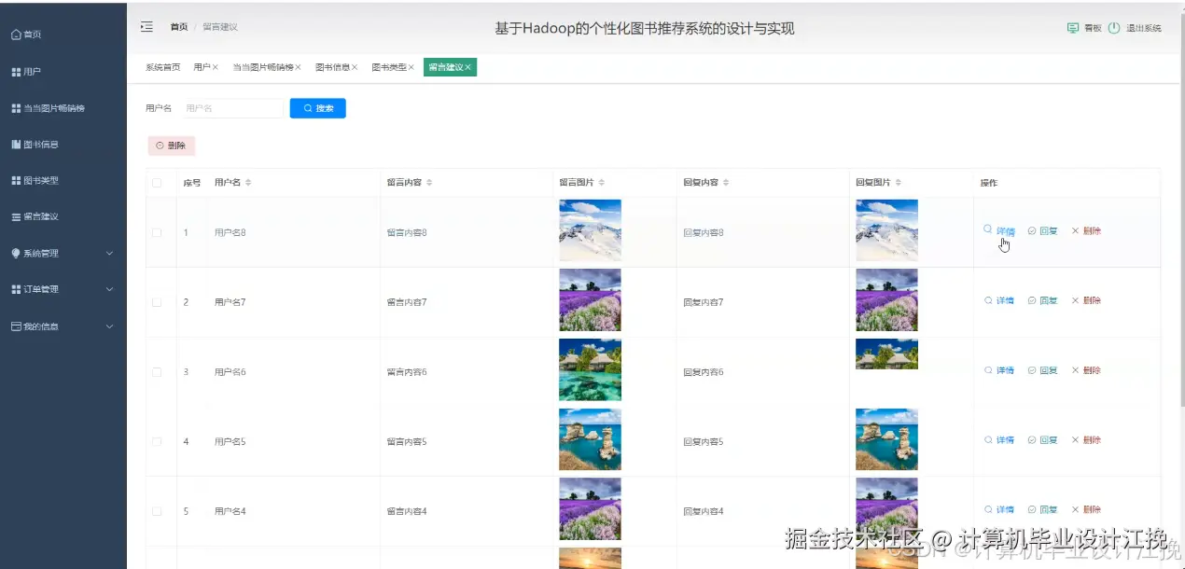The width and height of the screenshot is (1185, 569).
Task: Open 图书类型 in the sidebar
Action: tap(35, 180)
